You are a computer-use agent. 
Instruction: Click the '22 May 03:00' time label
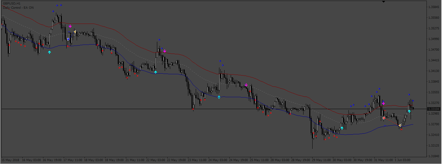[x=155, y=160]
